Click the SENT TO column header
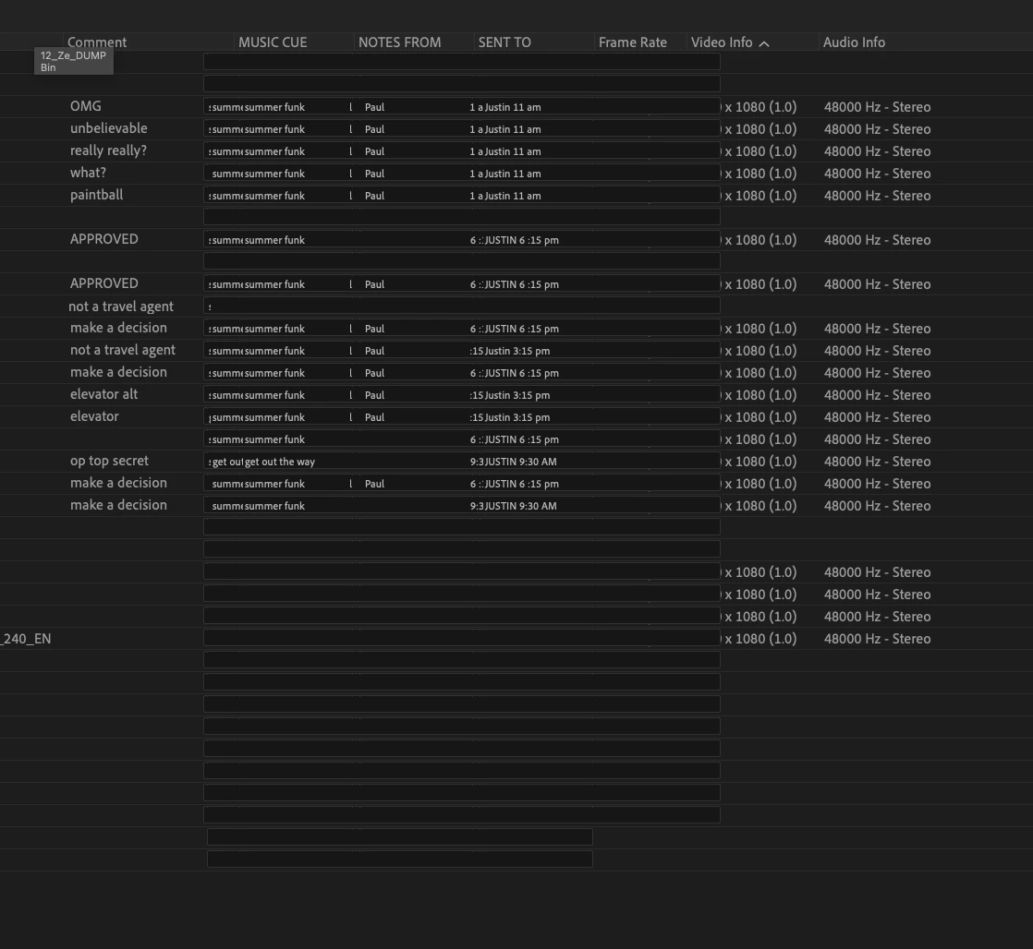 [x=504, y=42]
